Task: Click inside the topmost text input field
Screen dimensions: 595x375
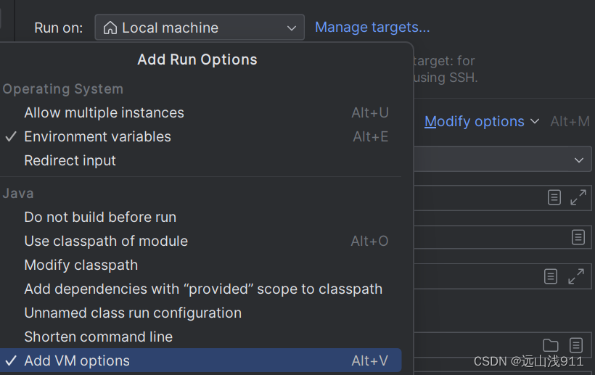Action: tap(479, 197)
